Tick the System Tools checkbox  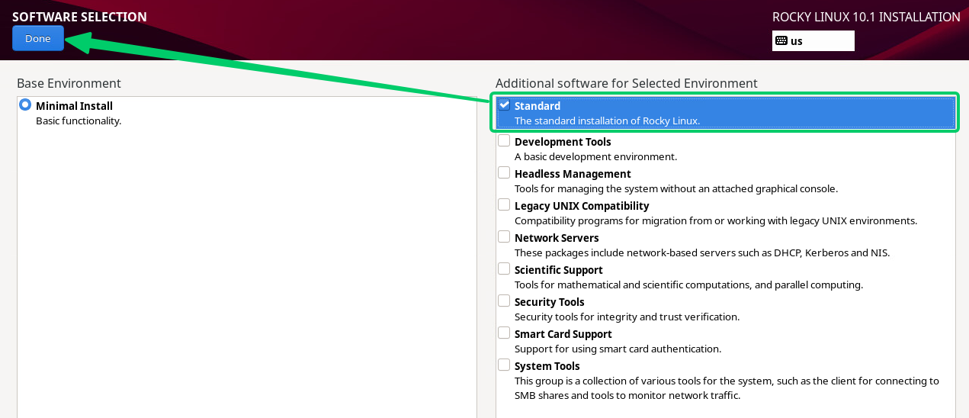click(504, 365)
